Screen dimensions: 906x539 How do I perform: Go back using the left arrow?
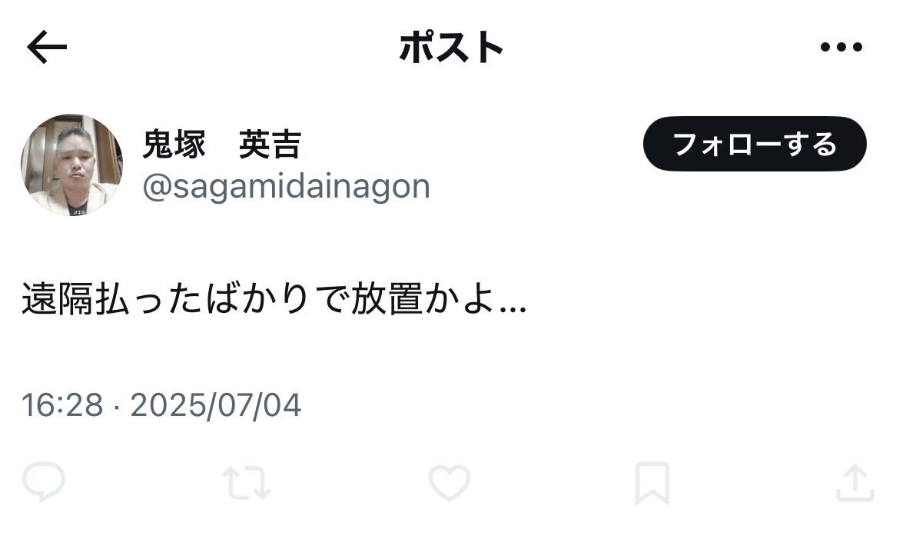coord(47,47)
